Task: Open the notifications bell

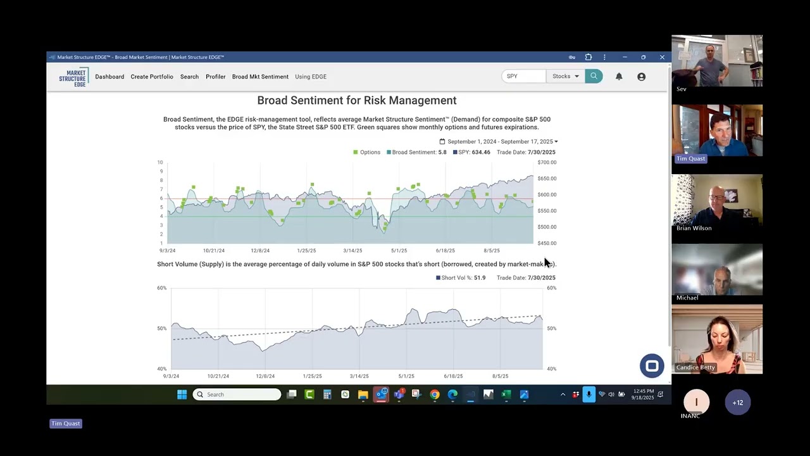Action: 619,77
